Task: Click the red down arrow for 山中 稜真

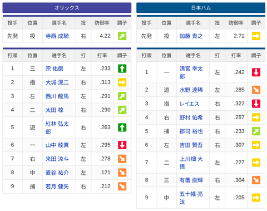Action: point(122,145)
